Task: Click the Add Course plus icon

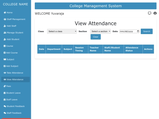Action: point(4,53)
